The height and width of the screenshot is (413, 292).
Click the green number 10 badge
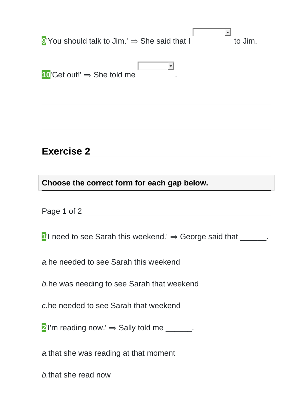46,75
